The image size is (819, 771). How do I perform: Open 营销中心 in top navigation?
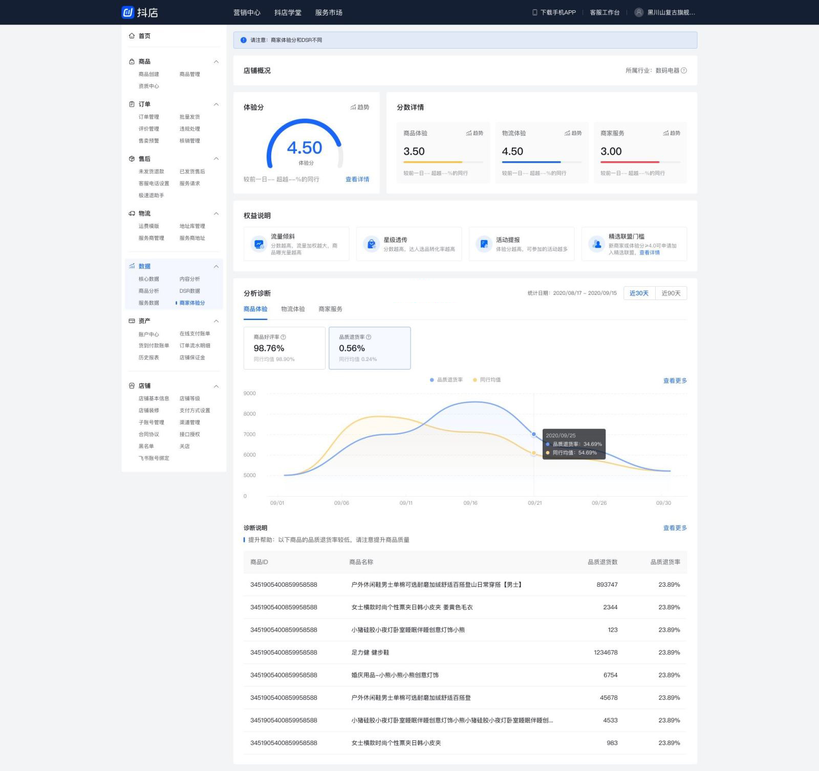tap(247, 12)
